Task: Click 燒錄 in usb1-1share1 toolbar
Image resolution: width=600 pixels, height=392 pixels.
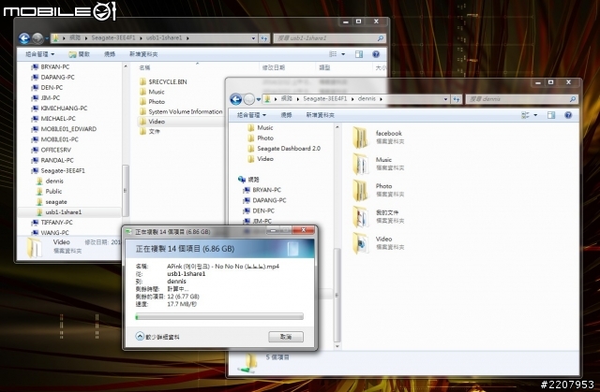Action: [x=110, y=54]
